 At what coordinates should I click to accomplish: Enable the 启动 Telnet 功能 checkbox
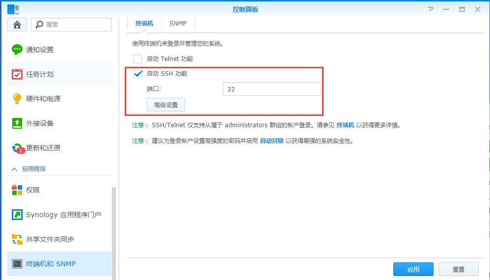pos(137,59)
